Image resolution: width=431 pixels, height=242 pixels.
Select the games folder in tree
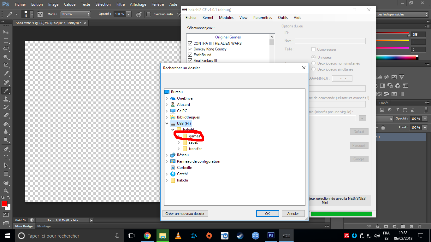194,136
